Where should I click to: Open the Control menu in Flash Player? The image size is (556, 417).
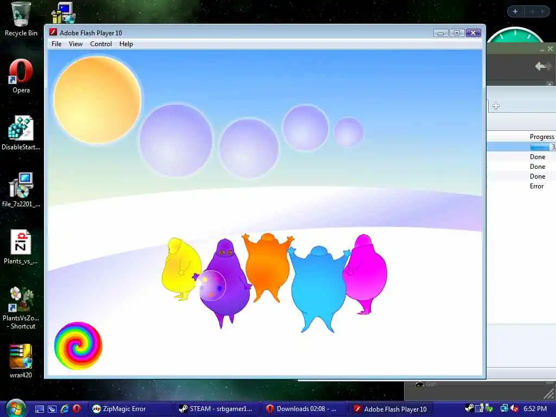(x=100, y=44)
